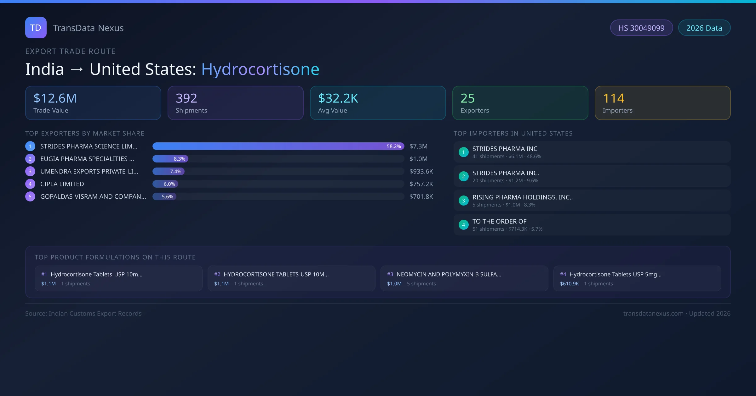This screenshot has height=396, width=756.
Task: Click green rank 3 badge for Rising Pharma
Action: coord(463,201)
